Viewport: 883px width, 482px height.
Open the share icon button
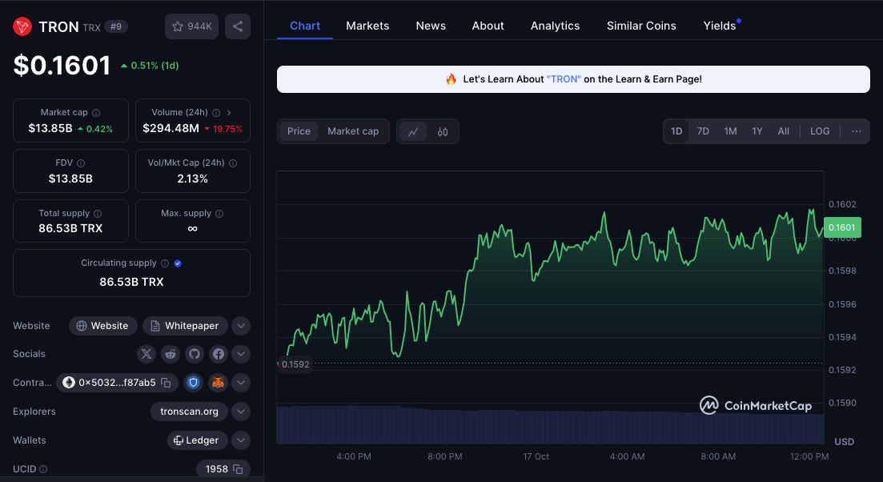[x=238, y=26]
